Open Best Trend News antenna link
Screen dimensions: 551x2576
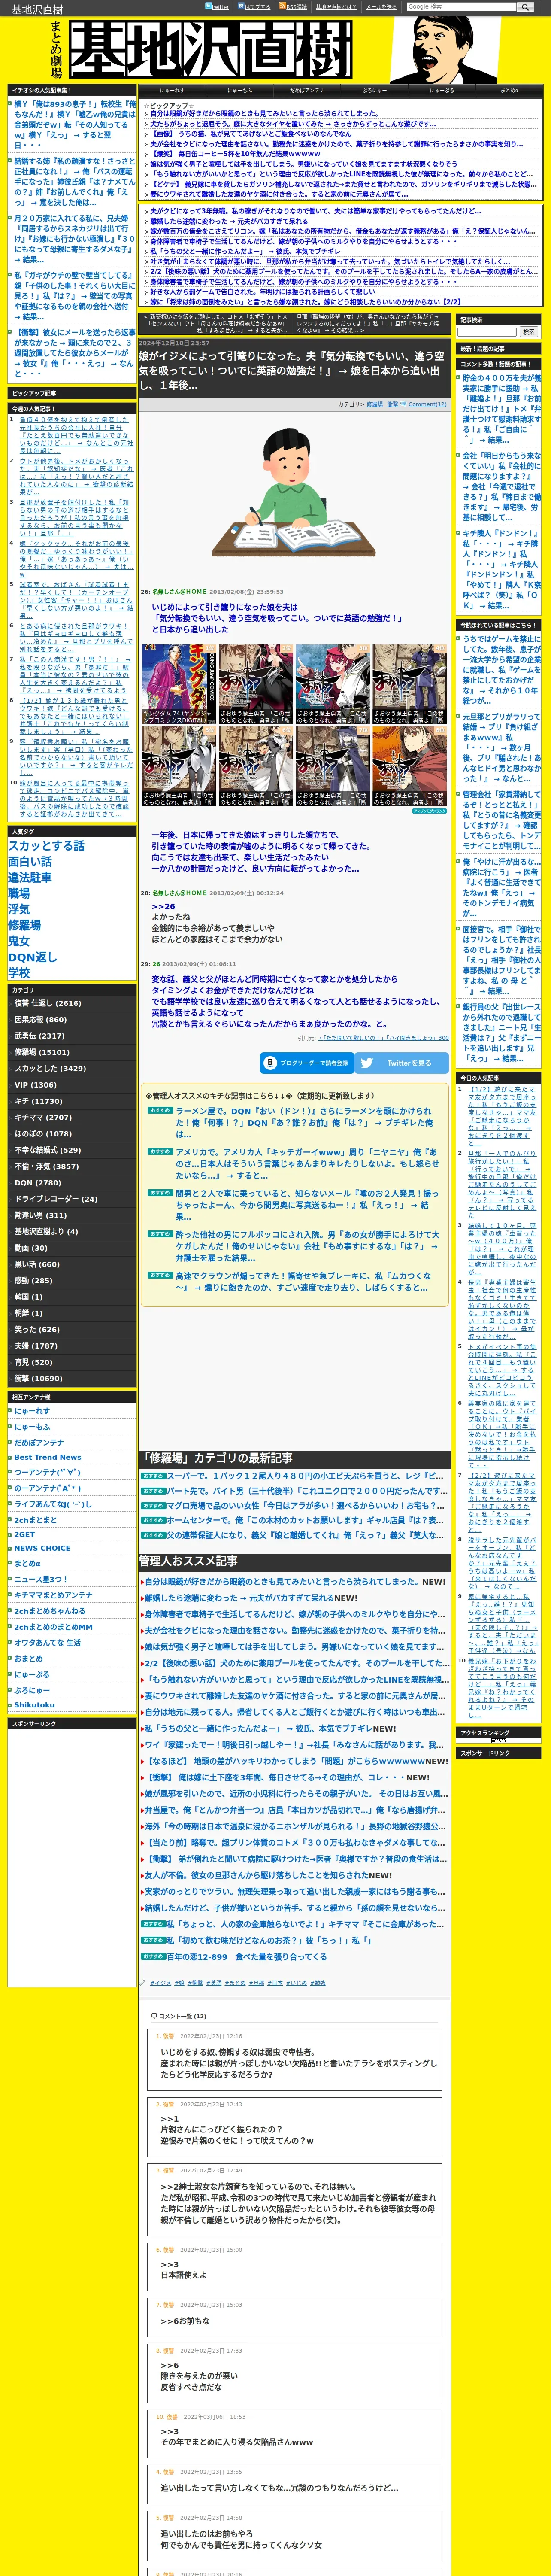click(48, 1457)
